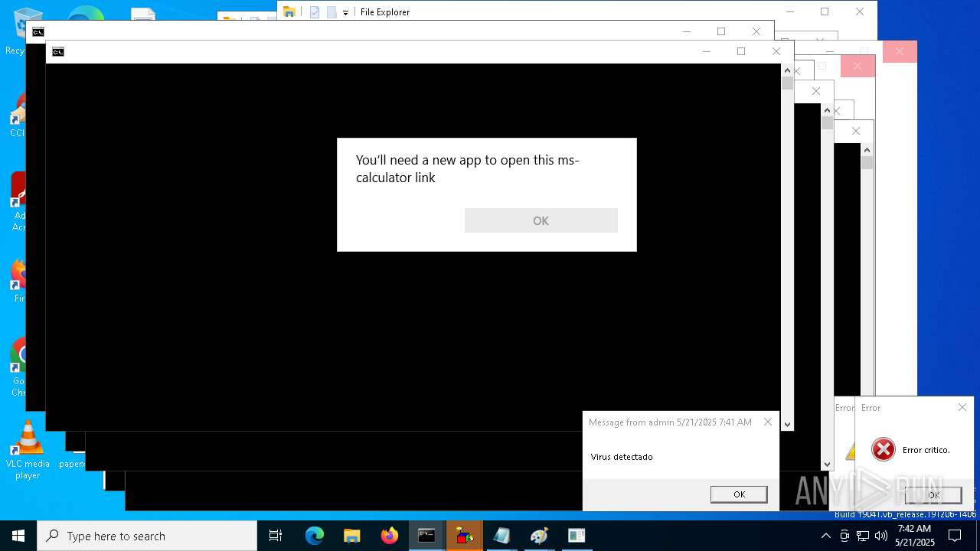Open the Windows Start menu
Image resolution: width=980 pixels, height=551 pixels.
tap(18, 536)
